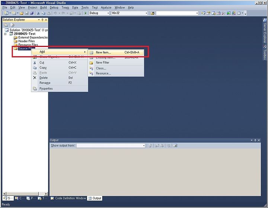Click the Add New Item toolbar icon

14,13
